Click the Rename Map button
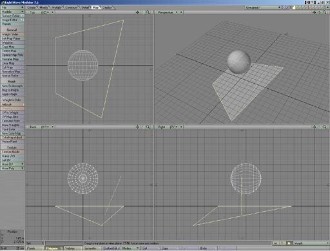This screenshot has height=251, width=330. pyautogui.click(x=12, y=59)
